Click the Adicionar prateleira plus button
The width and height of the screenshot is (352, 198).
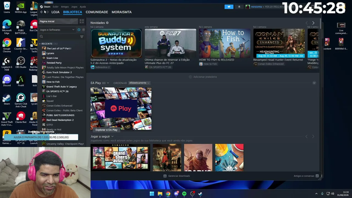(190, 77)
